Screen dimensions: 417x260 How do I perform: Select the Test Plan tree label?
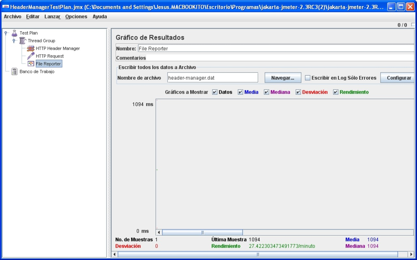click(29, 33)
